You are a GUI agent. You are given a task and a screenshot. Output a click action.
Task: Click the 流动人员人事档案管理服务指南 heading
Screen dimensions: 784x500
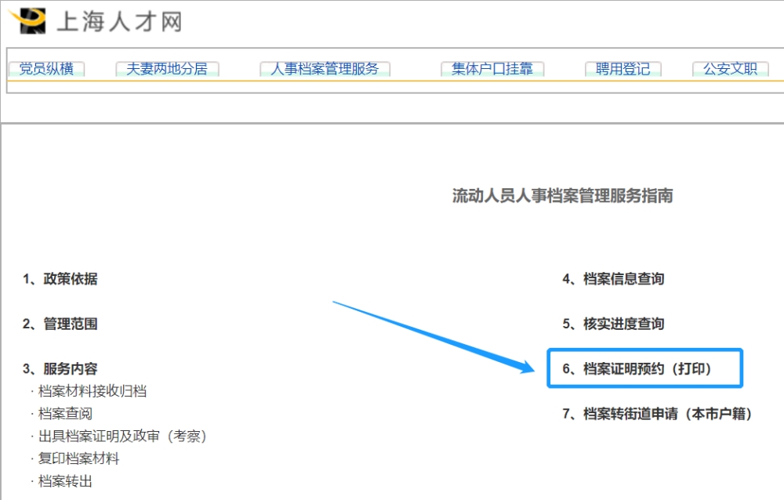coord(563,195)
